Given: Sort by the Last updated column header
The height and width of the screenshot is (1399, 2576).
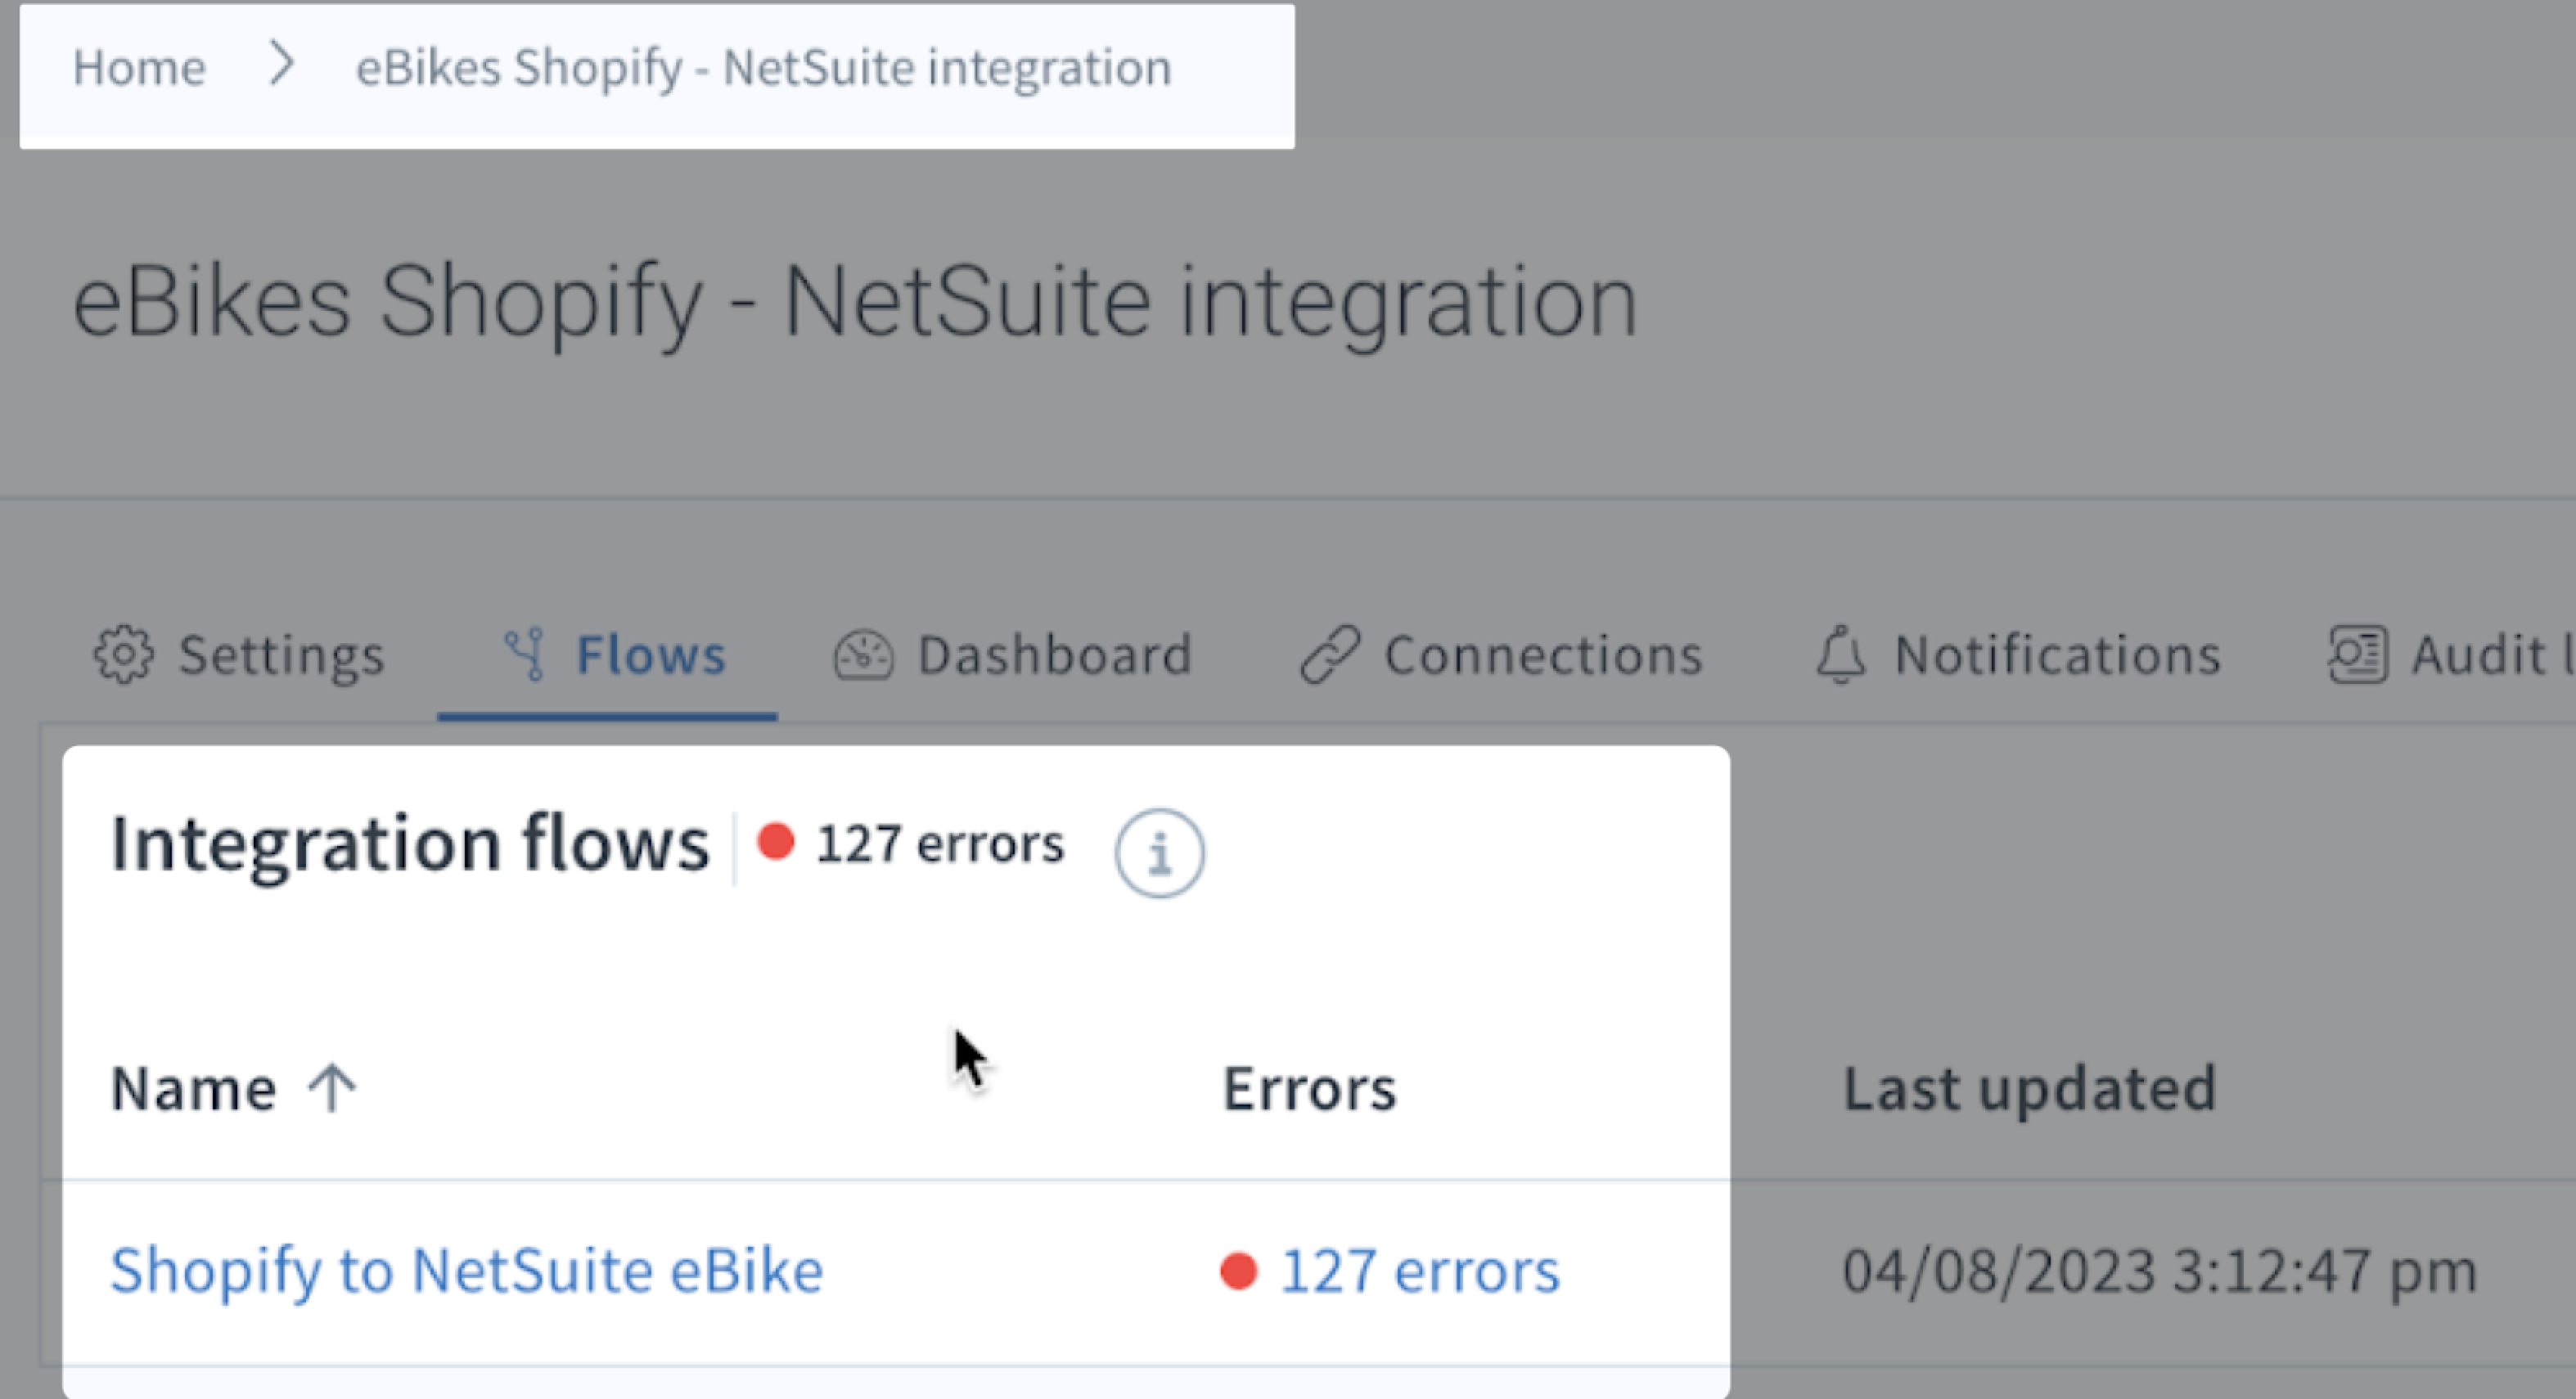Looking at the screenshot, I should pyautogui.click(x=2030, y=1088).
